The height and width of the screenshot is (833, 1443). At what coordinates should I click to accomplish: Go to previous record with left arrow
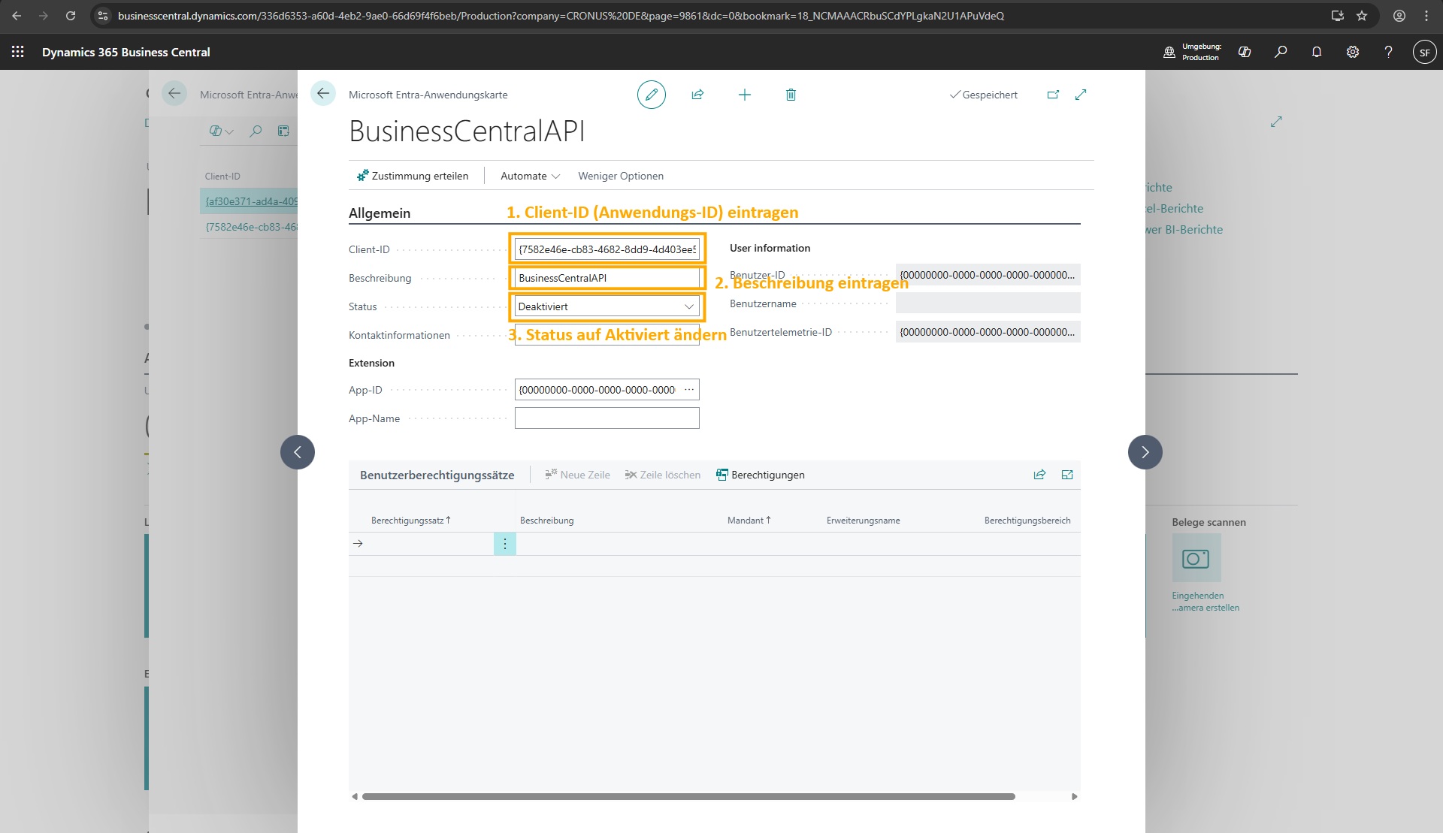point(298,452)
